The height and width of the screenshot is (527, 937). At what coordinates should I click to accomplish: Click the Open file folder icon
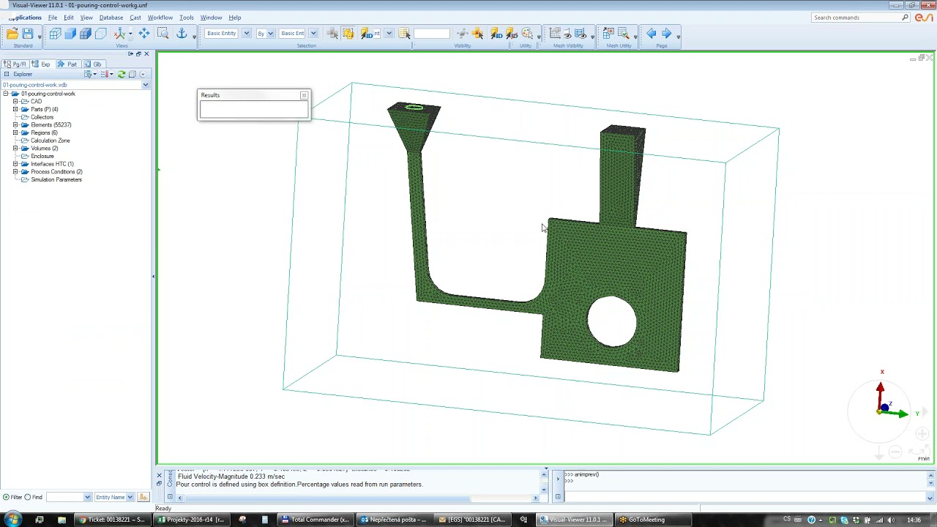tap(12, 34)
